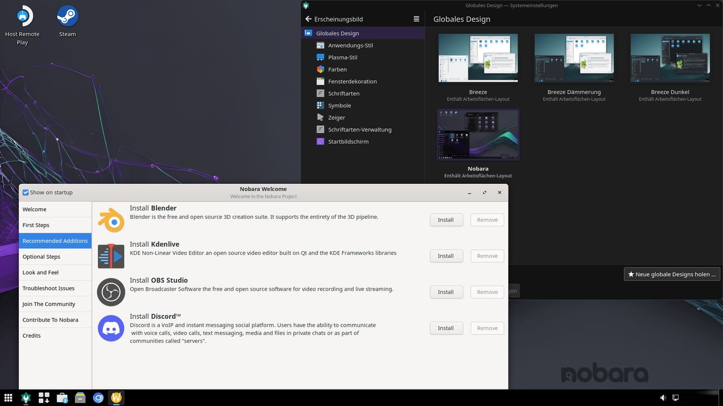Install OBS Studio with its Install button
This screenshot has height=406, width=723.
[446, 292]
